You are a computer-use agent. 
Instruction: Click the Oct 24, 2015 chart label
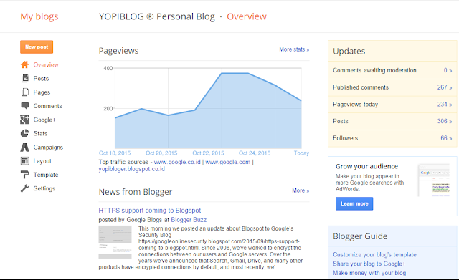(255, 153)
